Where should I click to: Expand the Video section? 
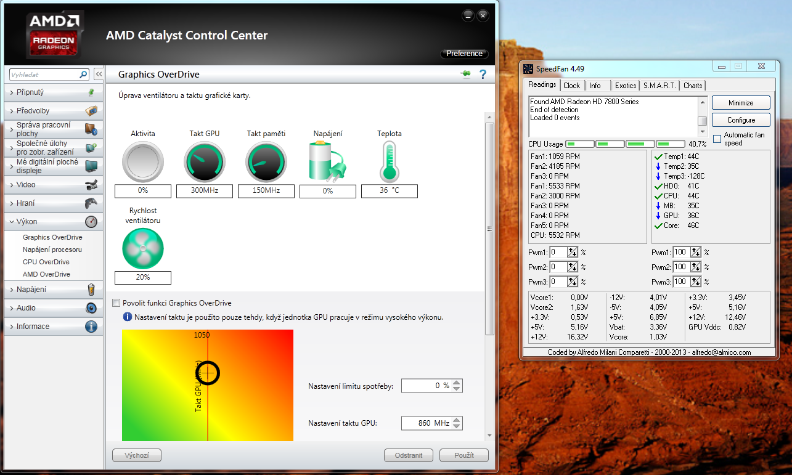[55, 185]
